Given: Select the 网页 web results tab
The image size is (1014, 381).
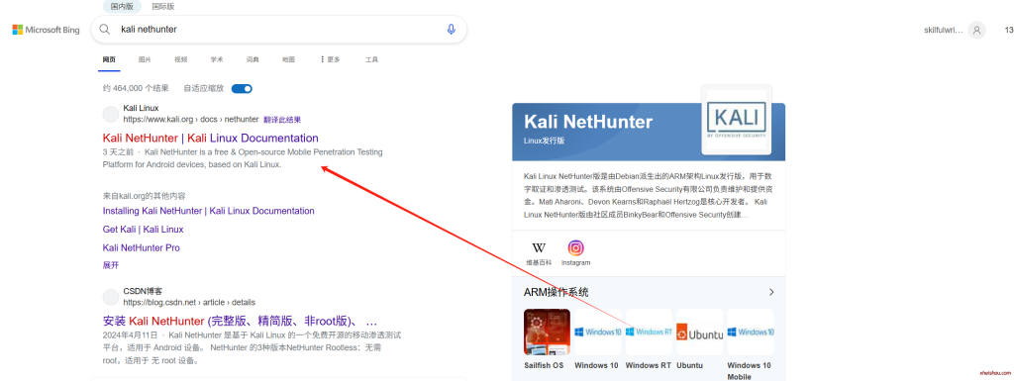Looking at the screenshot, I should coord(109,59).
